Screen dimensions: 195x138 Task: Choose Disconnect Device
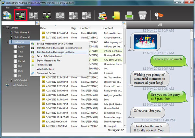point(59,73)
